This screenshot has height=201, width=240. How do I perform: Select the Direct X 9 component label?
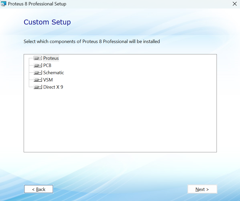click(53, 87)
